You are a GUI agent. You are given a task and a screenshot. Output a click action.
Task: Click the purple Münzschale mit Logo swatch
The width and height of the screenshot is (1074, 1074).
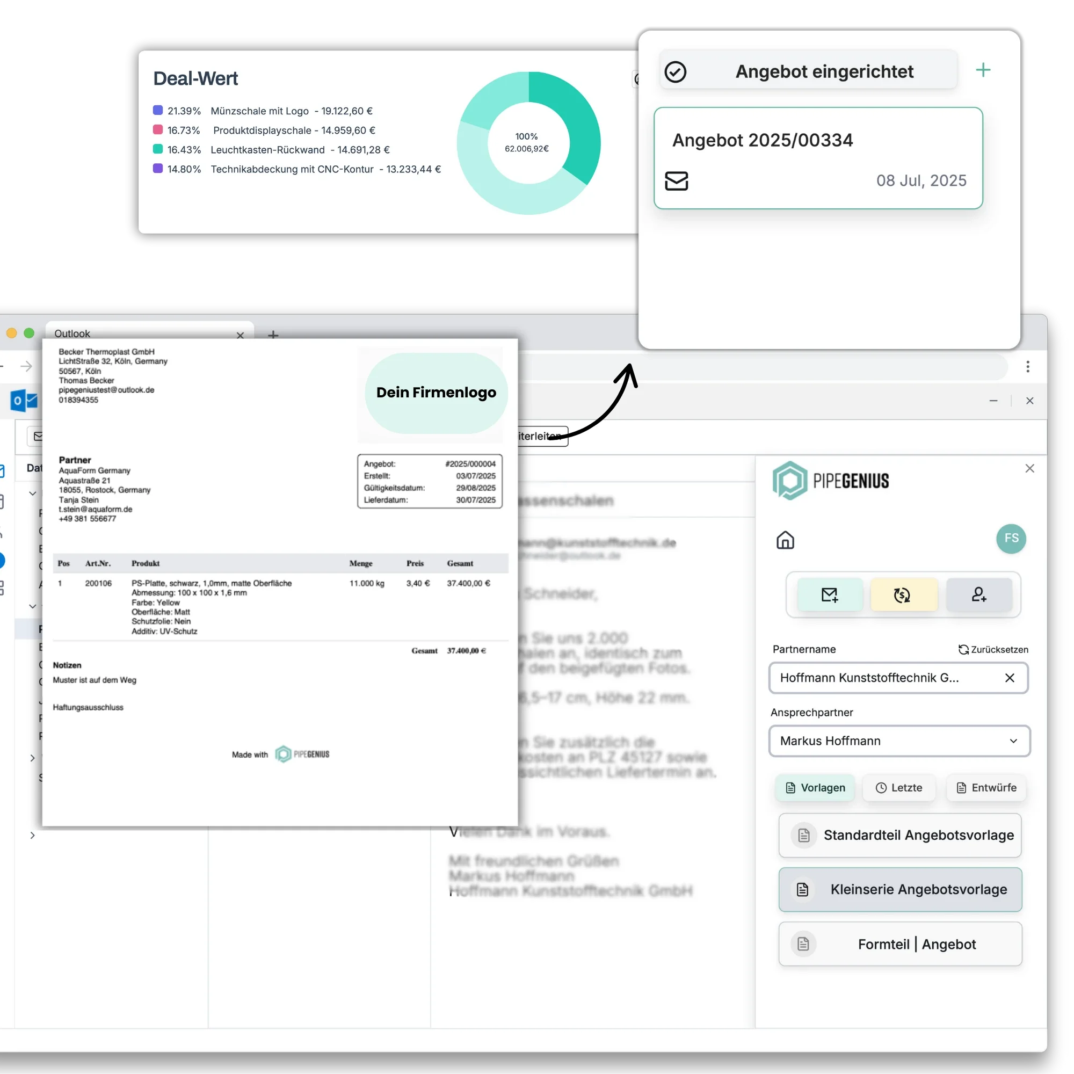pyautogui.click(x=158, y=110)
